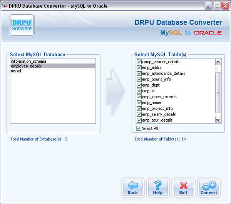Click the app icon in the title bar
The width and height of the screenshot is (231, 204).
[x=4, y=6]
